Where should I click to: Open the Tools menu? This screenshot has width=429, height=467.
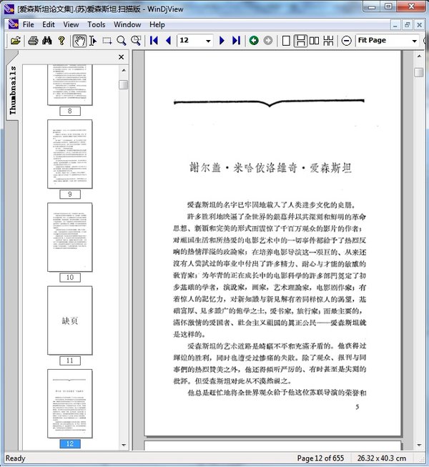pyautogui.click(x=96, y=24)
